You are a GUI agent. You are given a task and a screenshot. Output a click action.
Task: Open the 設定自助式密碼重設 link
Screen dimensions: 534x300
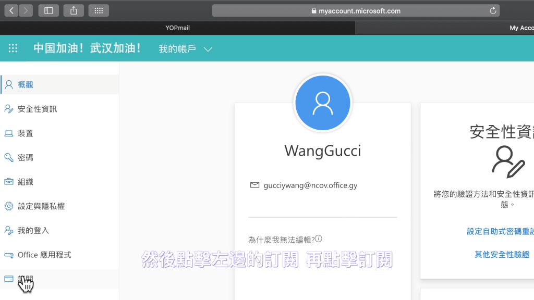[x=500, y=231]
